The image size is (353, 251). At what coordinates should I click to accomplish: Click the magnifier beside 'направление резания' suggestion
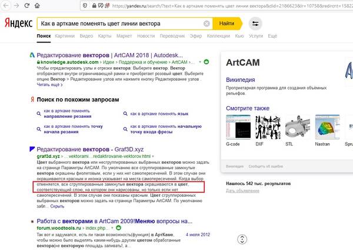click(39, 114)
